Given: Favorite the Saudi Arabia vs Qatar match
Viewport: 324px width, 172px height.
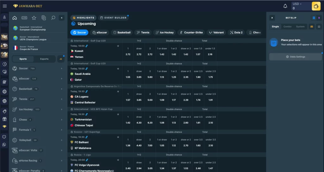Looking at the screenshot, I should coord(118,69).
